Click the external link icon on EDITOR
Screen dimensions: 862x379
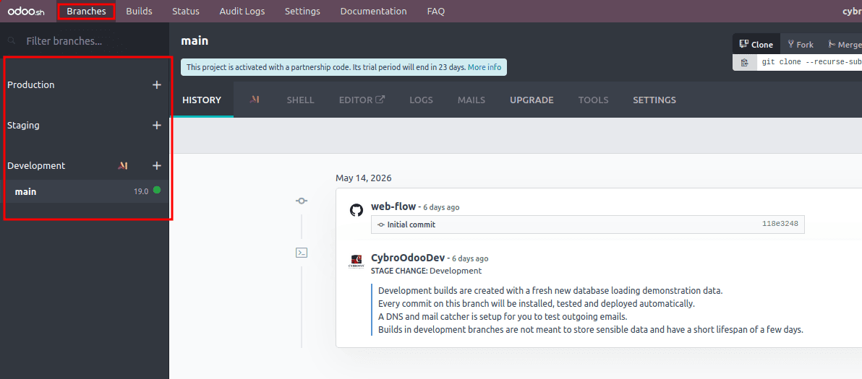380,100
